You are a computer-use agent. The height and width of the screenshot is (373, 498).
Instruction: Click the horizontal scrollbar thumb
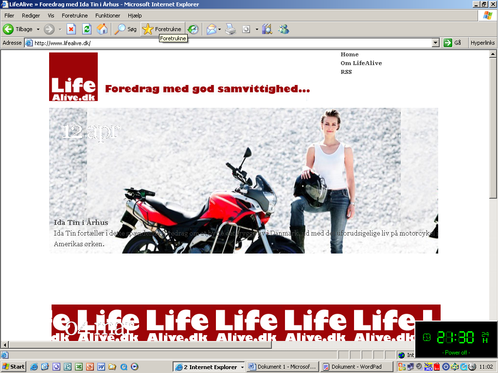click(x=140, y=345)
